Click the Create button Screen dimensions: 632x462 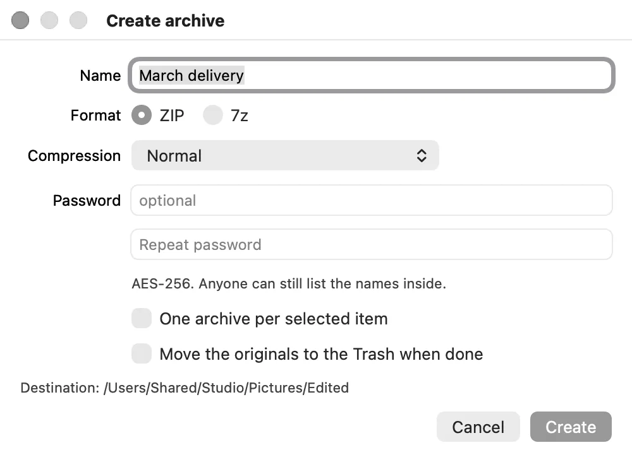coord(571,427)
